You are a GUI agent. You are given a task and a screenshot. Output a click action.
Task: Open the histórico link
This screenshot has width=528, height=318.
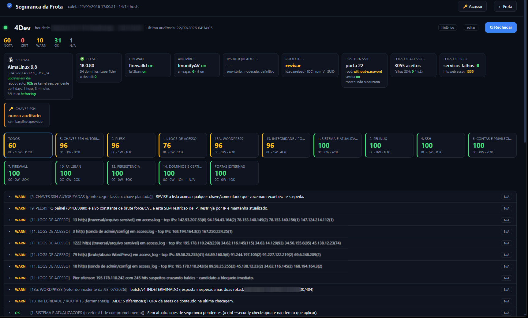coord(447,27)
